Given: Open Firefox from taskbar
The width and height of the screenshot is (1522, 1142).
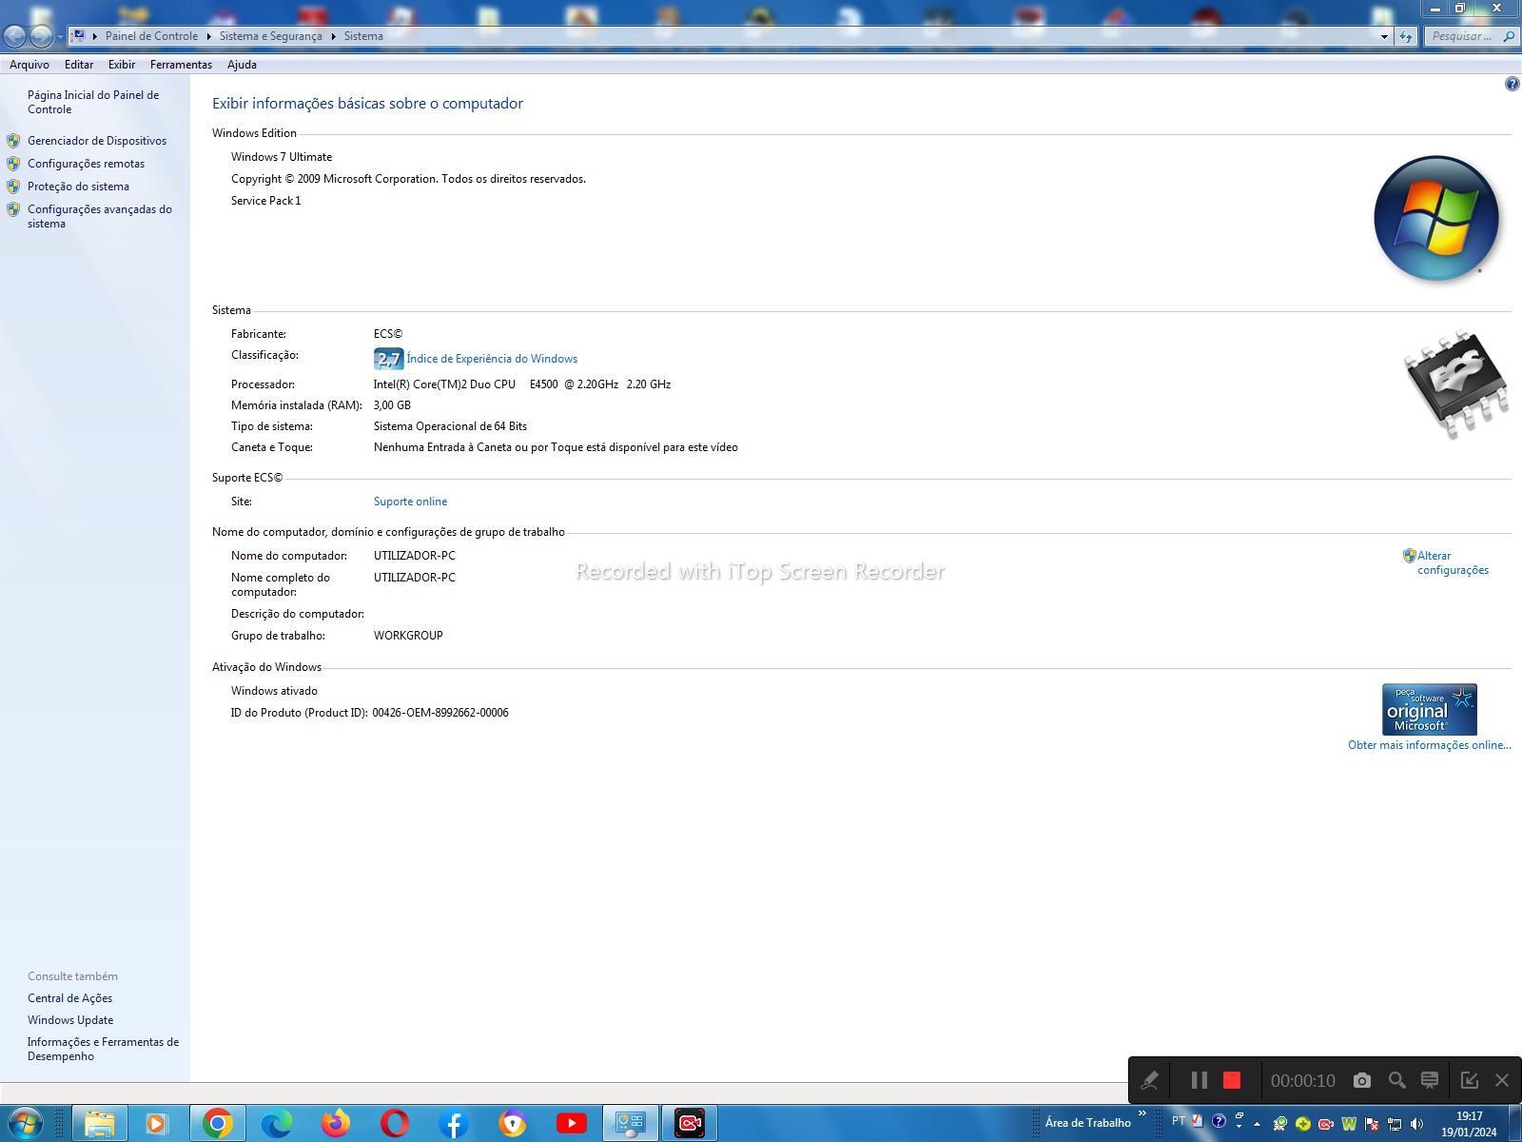Looking at the screenshot, I should pos(335,1124).
